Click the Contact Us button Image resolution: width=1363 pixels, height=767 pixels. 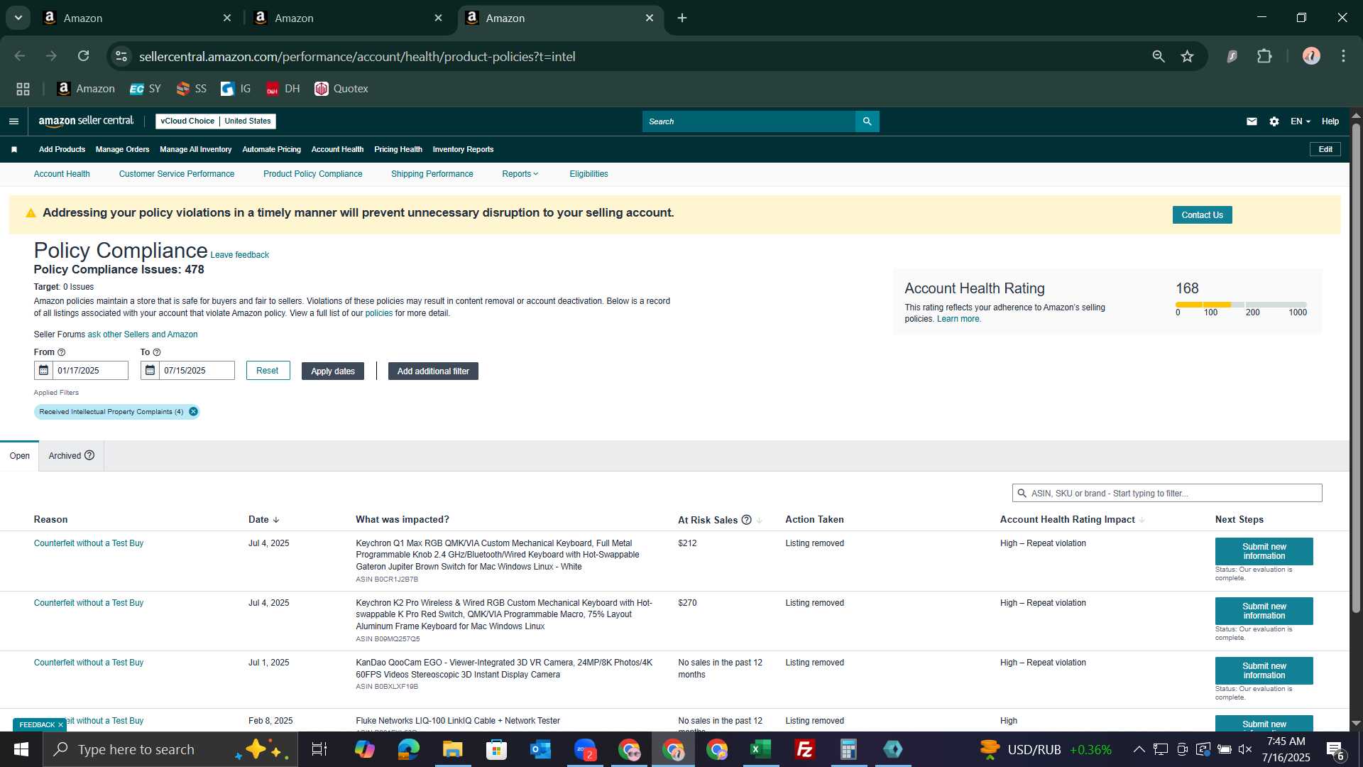pos(1202,215)
